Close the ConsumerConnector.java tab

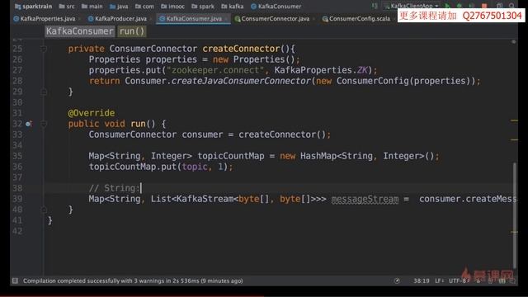(314, 19)
